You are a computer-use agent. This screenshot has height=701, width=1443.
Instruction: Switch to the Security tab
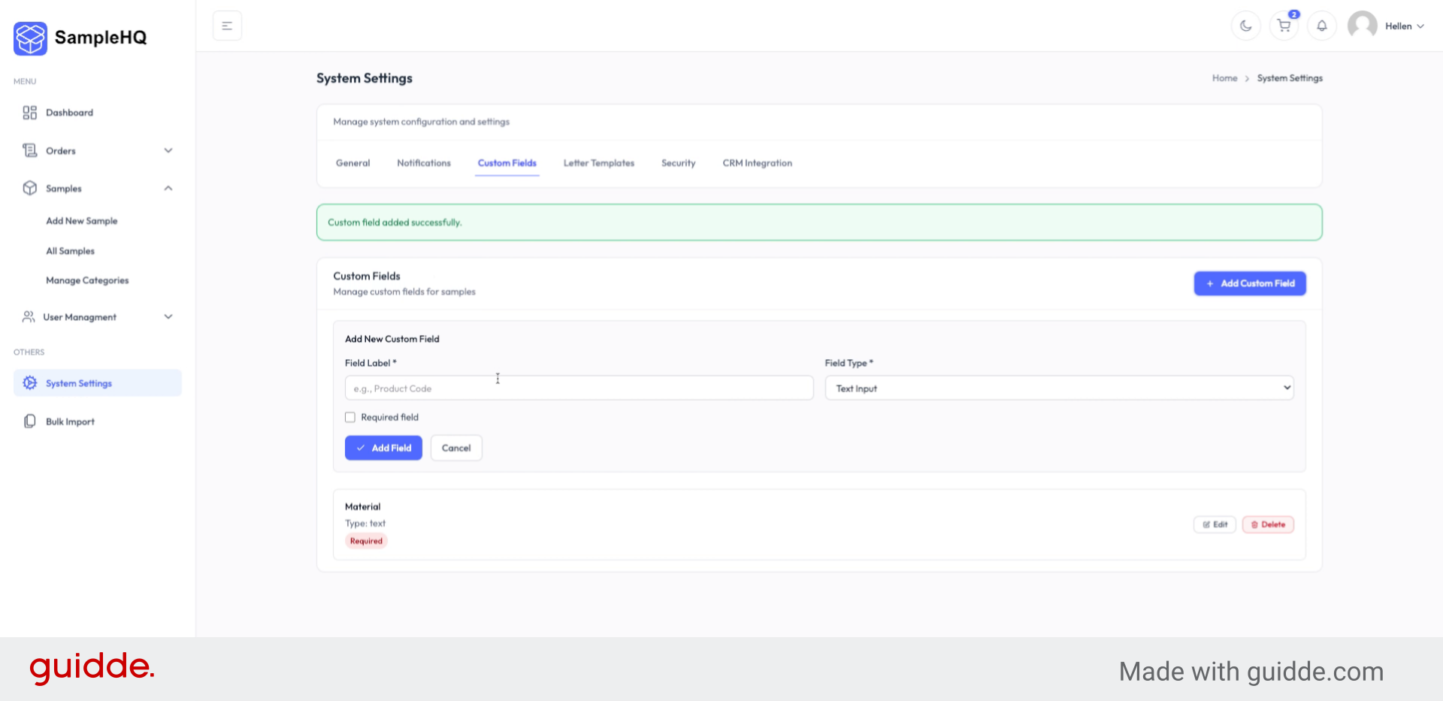pos(678,163)
